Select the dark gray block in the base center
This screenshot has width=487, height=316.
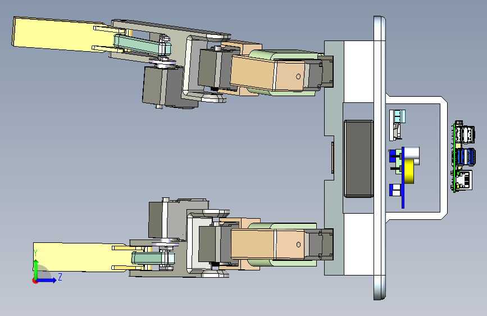[x=358, y=159]
